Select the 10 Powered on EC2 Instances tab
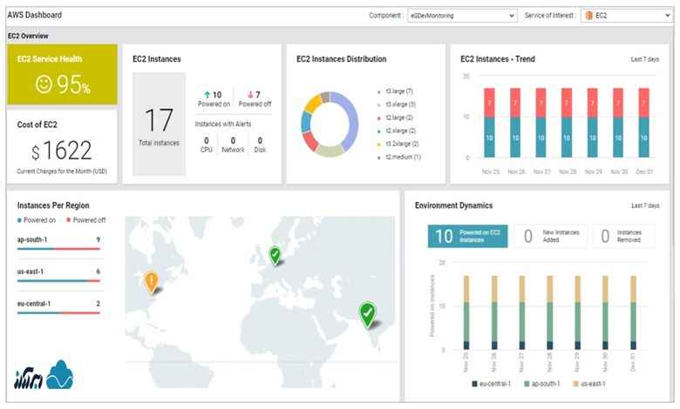 tap(467, 237)
